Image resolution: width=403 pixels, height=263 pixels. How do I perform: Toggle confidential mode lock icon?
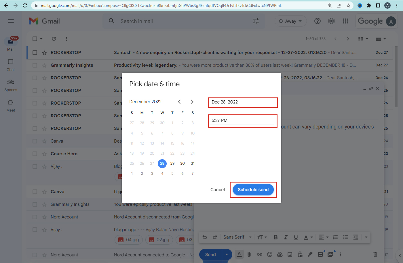(300, 254)
